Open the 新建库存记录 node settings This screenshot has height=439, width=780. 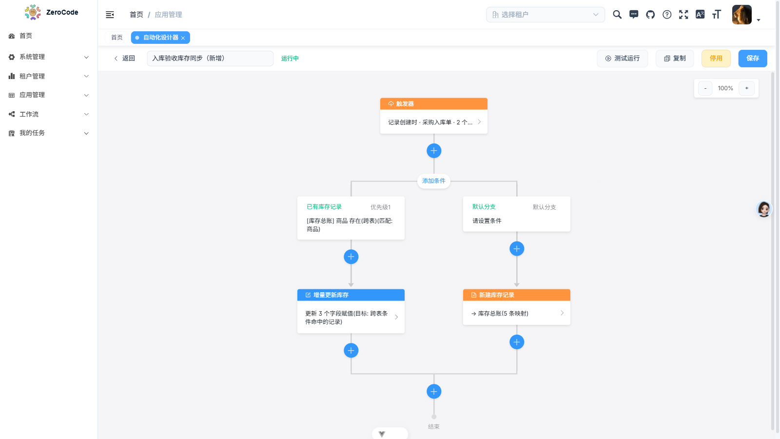[x=517, y=307]
